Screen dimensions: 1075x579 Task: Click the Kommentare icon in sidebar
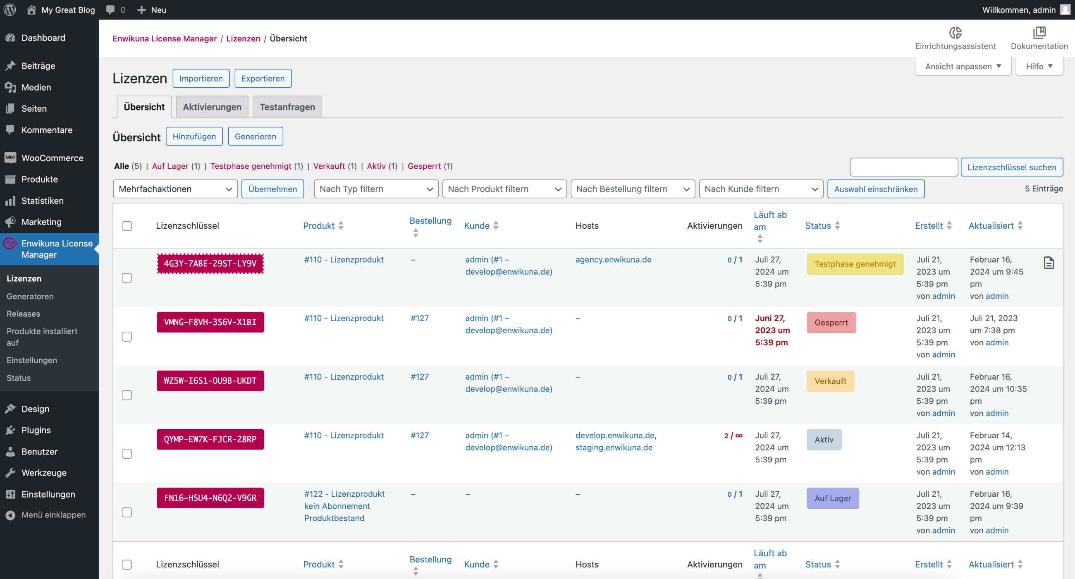coord(10,130)
